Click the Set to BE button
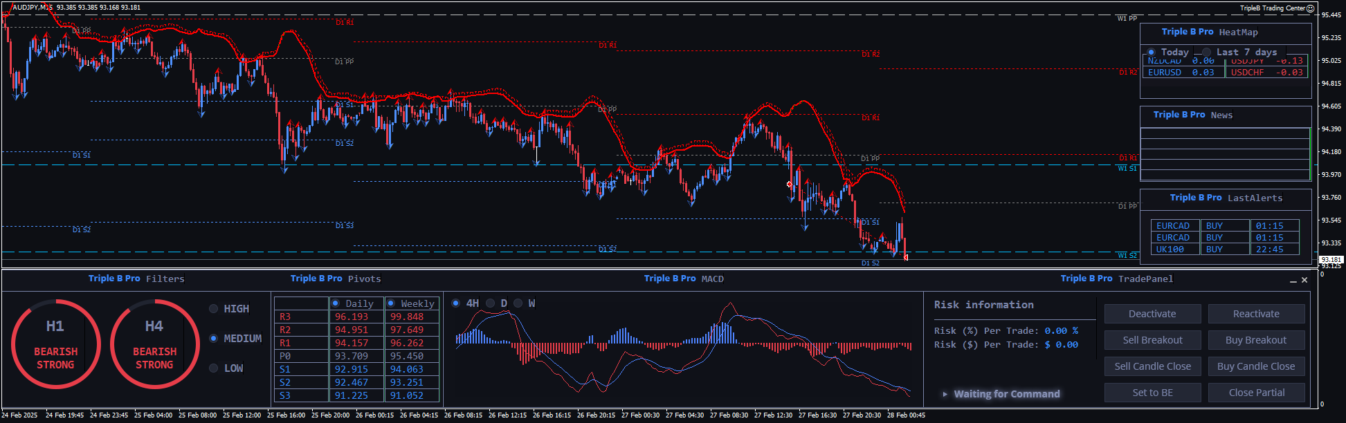This screenshot has height=423, width=1346. pos(1152,393)
